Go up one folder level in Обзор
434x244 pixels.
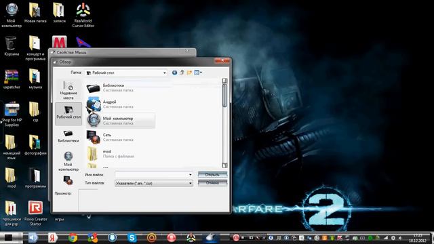point(182,73)
